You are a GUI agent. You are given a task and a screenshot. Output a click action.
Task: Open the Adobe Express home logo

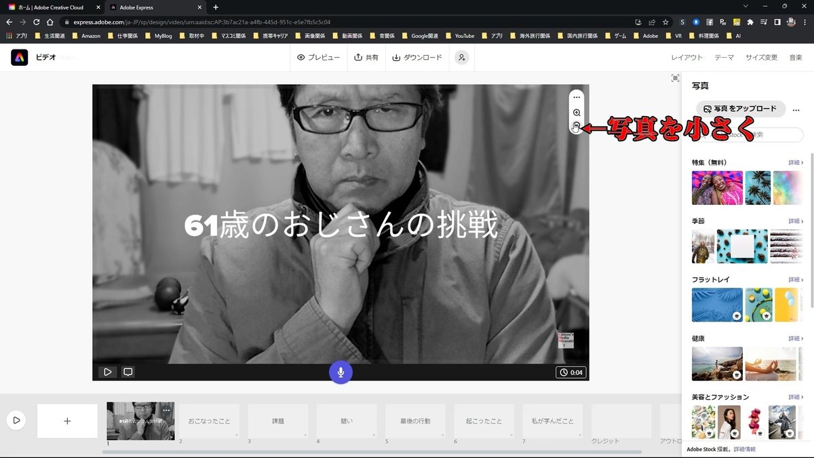tap(19, 58)
